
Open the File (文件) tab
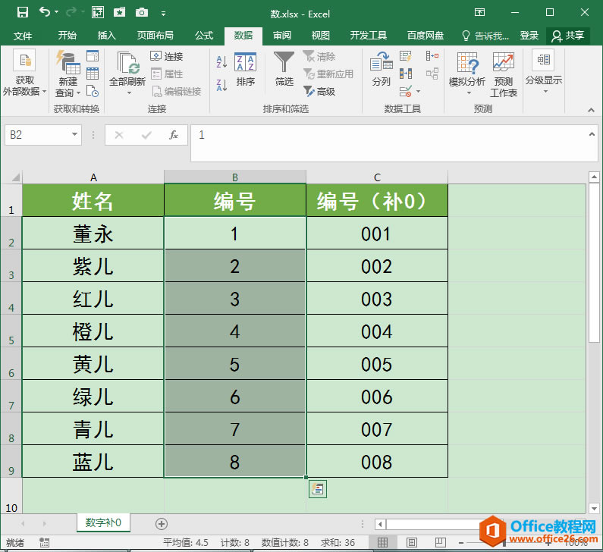[x=23, y=36]
